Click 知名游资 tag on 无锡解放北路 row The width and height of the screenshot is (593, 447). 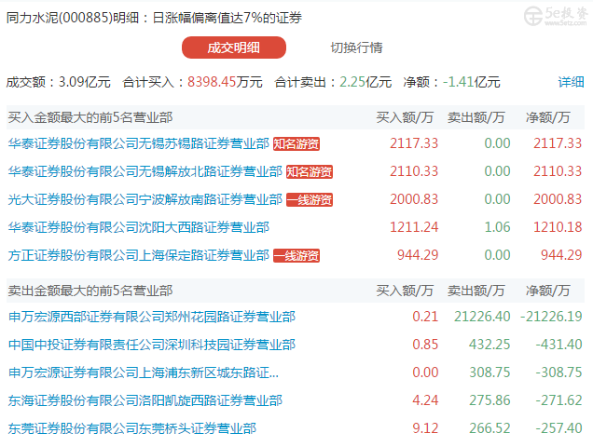(x=310, y=172)
